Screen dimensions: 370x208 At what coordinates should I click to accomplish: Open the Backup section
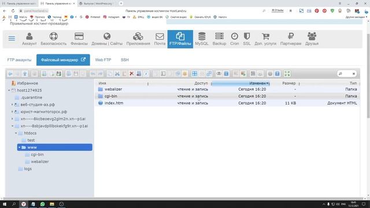click(x=219, y=39)
